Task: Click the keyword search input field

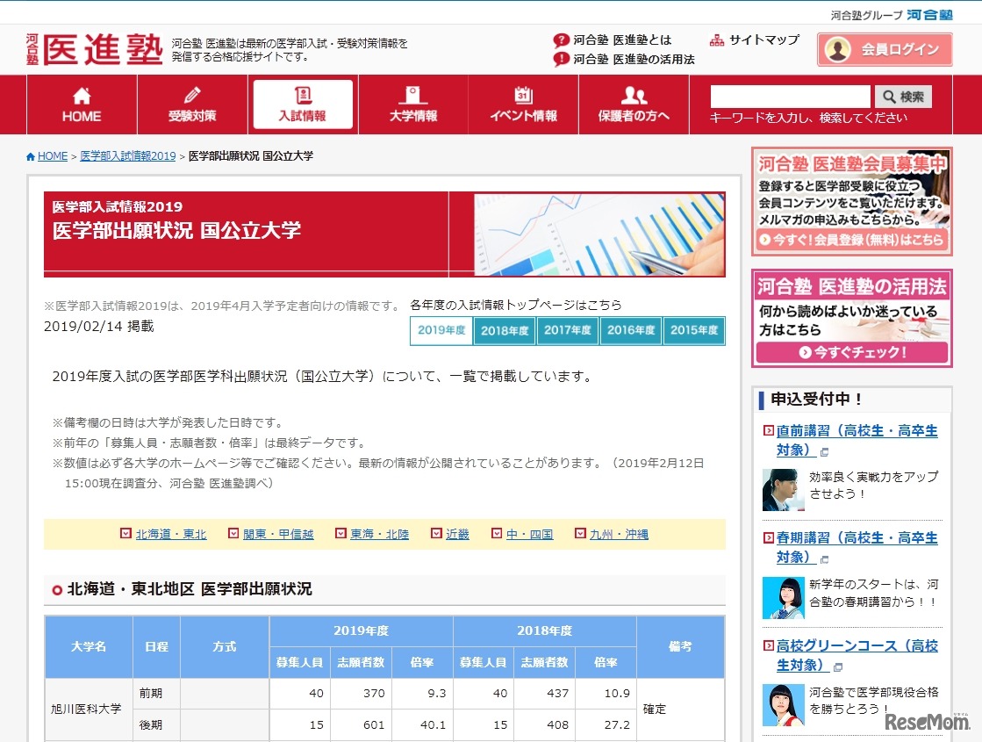Action: [788, 97]
